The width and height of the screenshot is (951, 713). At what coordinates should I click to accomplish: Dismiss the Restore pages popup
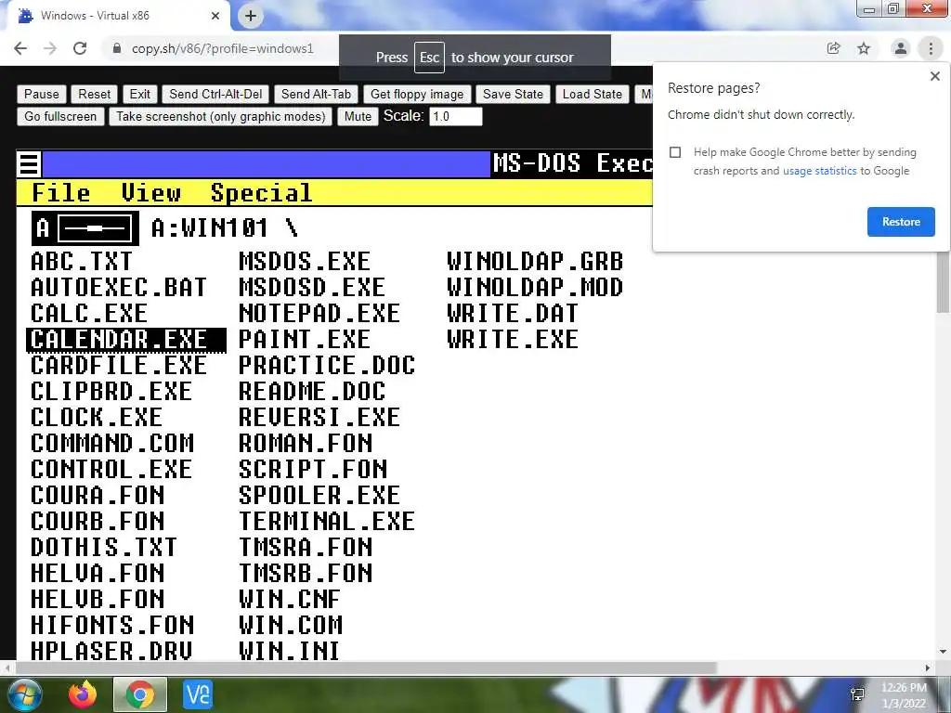pos(934,76)
